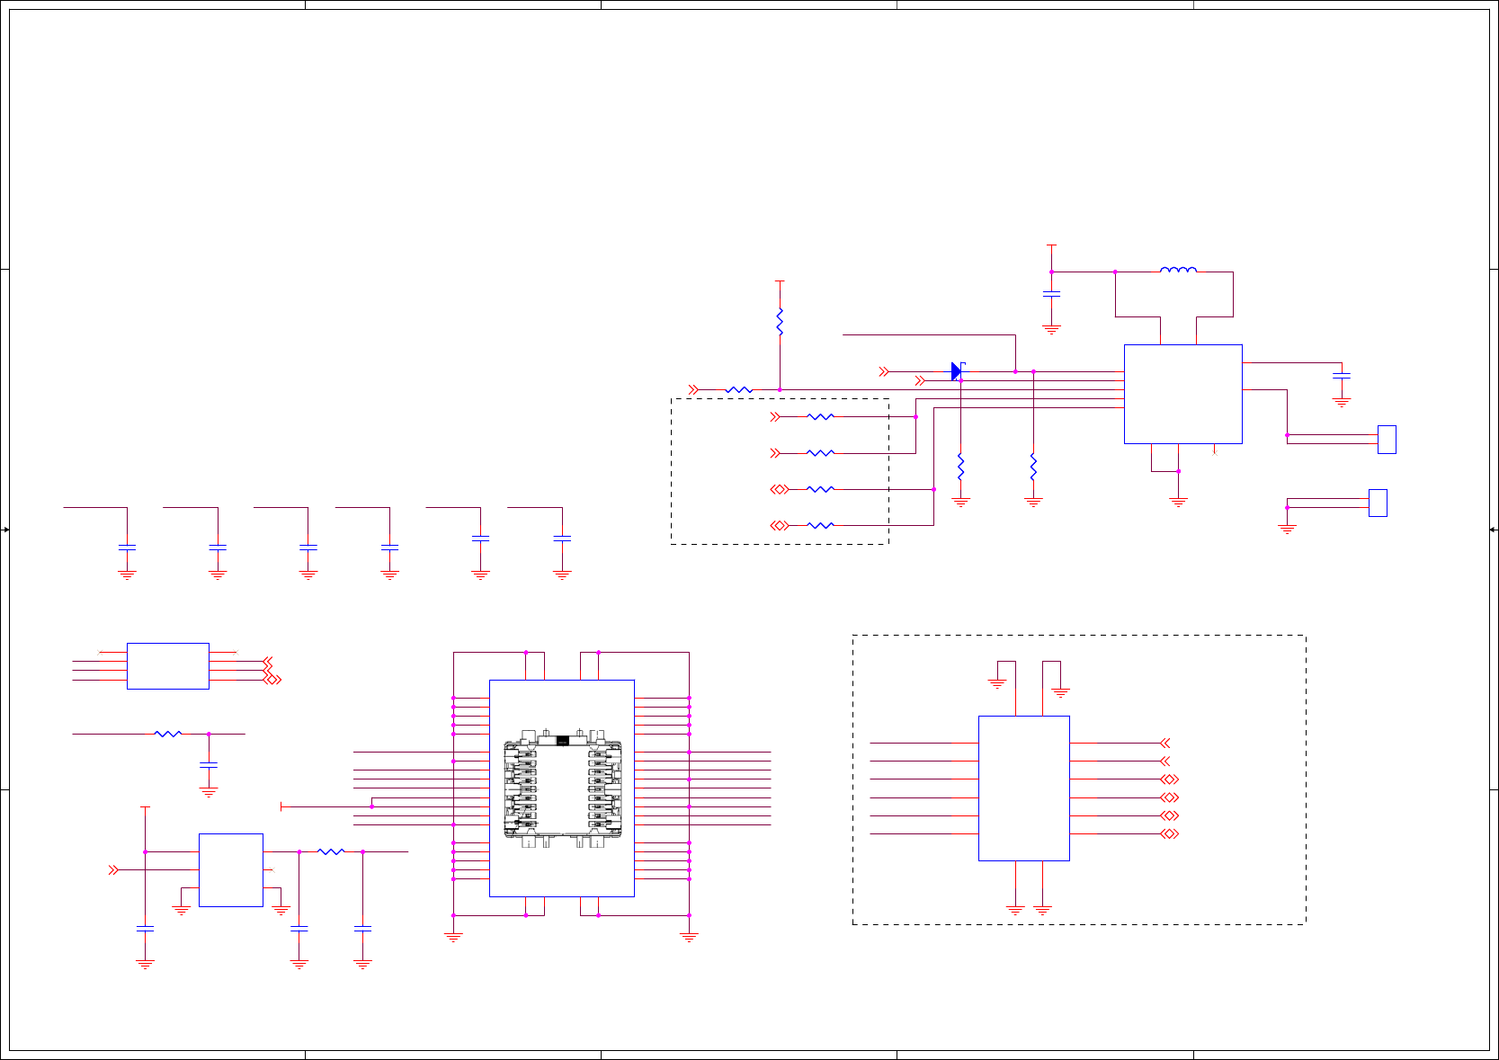Select the capacitor below the inductor circuit power rail

point(1051,293)
